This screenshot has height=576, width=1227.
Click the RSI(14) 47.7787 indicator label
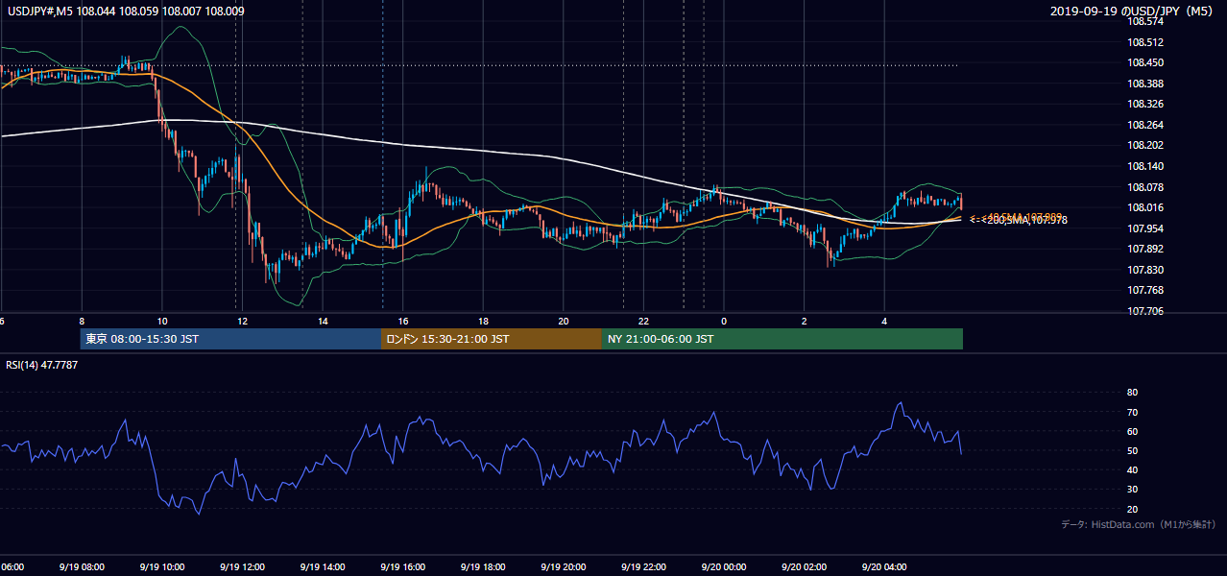tap(42, 366)
